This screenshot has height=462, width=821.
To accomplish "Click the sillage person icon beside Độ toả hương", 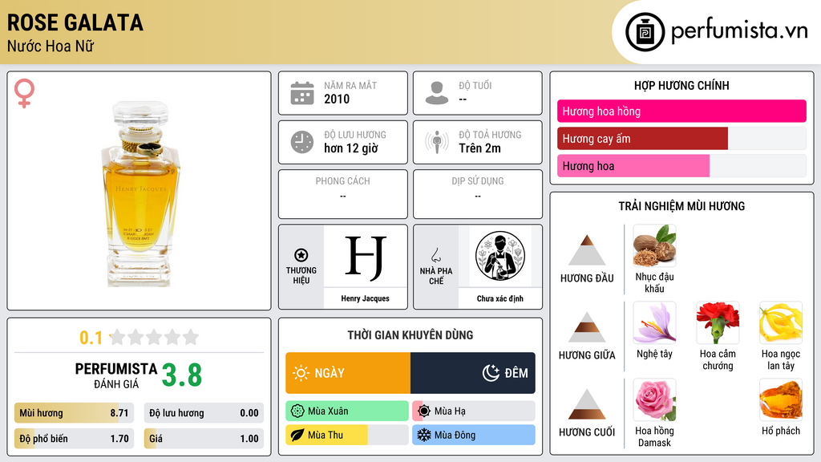I will pos(437,142).
